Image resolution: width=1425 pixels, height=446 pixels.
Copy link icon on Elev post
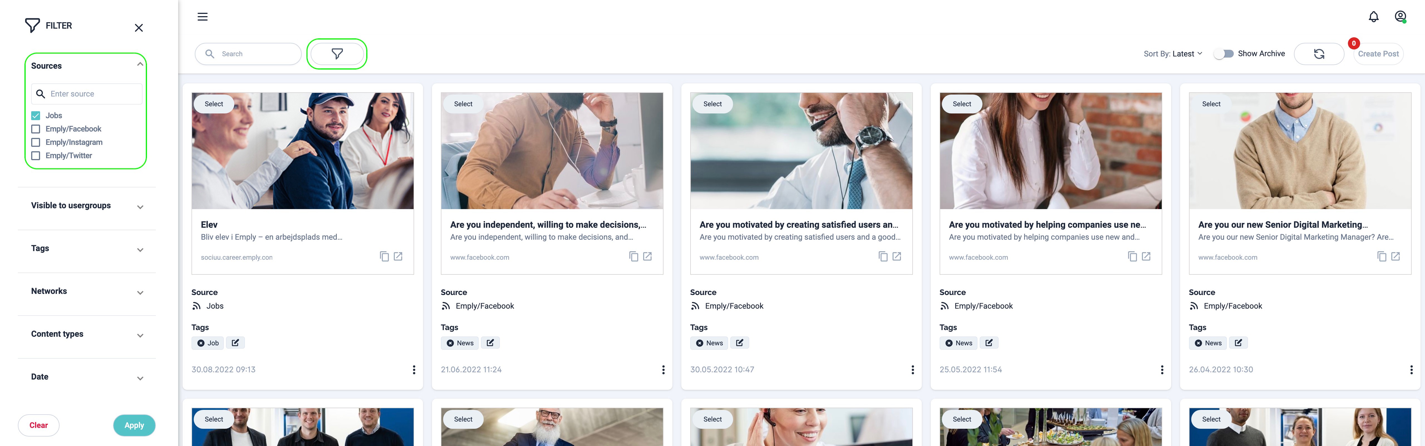384,256
